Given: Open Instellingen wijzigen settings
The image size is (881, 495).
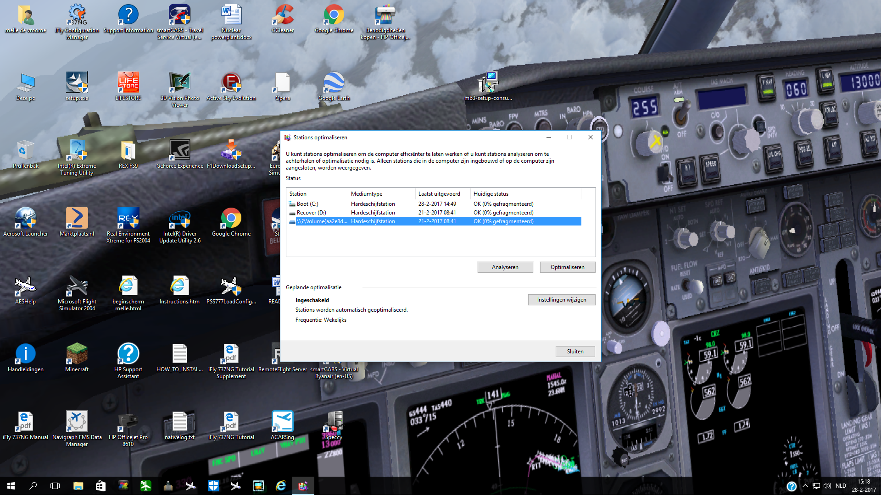Looking at the screenshot, I should click(x=562, y=300).
